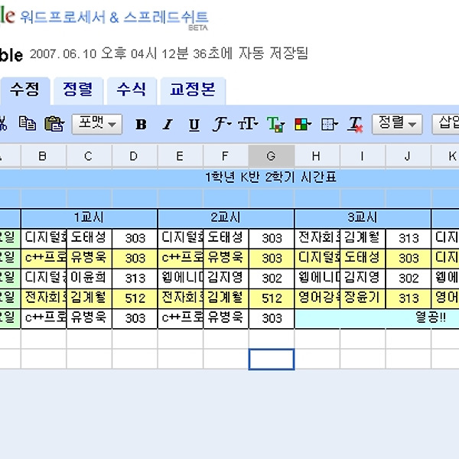Expand the 정렬 alignment dropdown in toolbar
The width and height of the screenshot is (459, 459).
tap(396, 124)
